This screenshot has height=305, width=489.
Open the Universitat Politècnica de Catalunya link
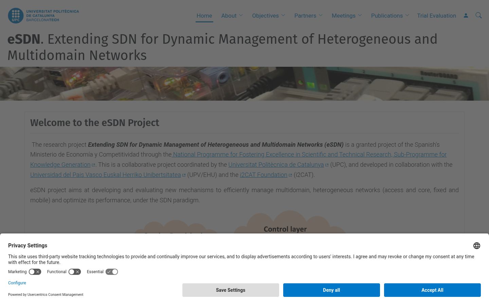(x=276, y=165)
